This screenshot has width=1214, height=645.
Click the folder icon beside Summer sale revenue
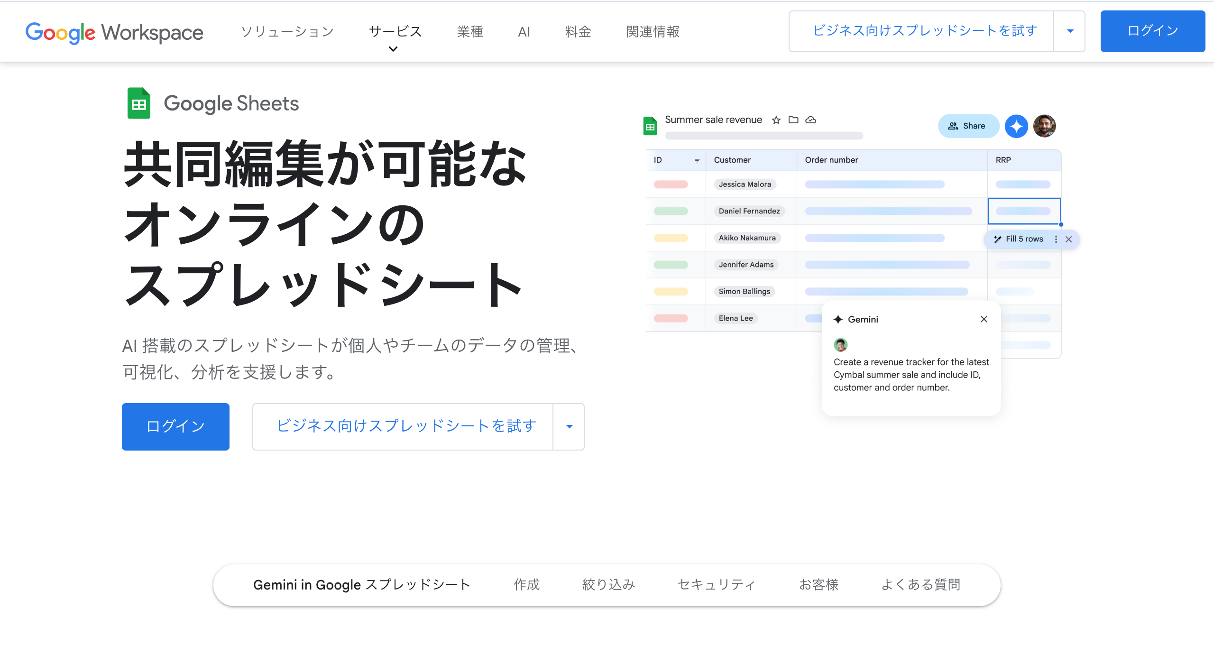coord(793,120)
